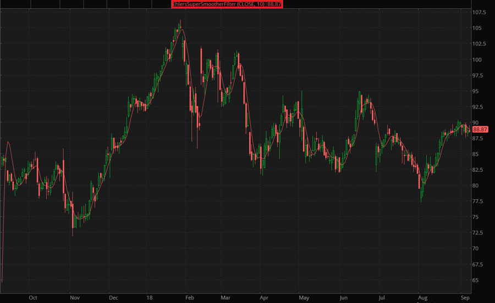Click the EhlersSuperSmootherFilter study label
This screenshot has width=495, height=303.
(x=227, y=4)
